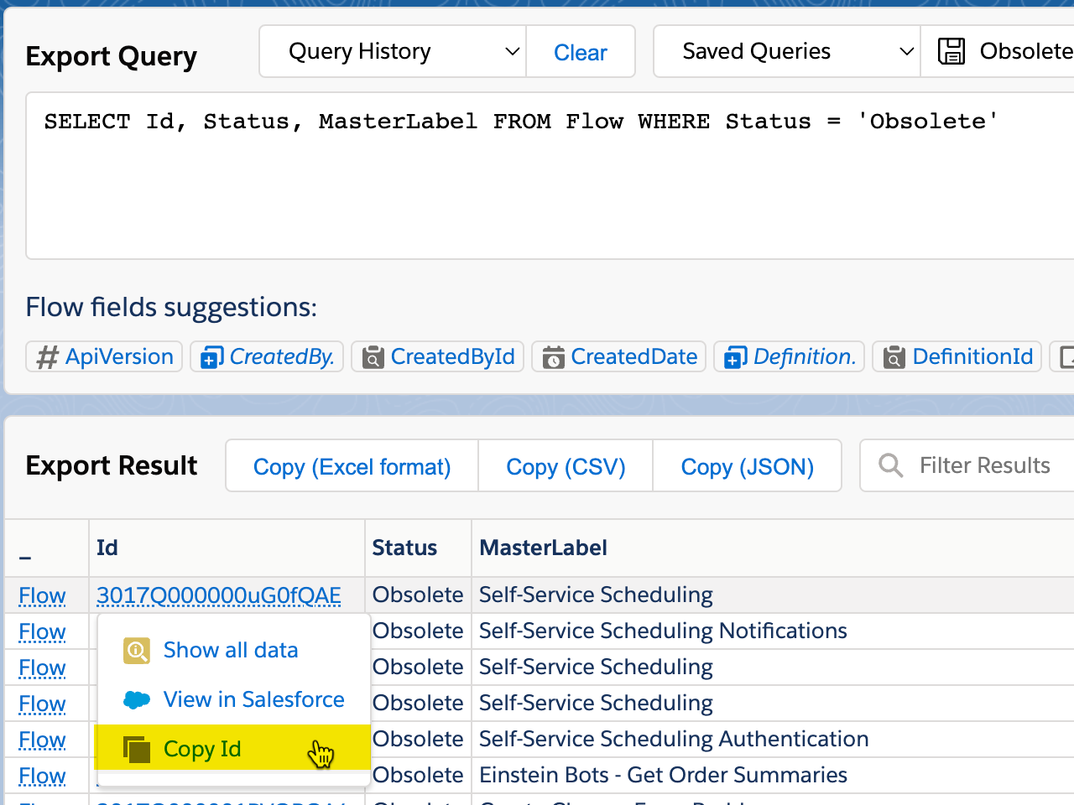Click the copy icon beside Copy Id

(x=137, y=749)
